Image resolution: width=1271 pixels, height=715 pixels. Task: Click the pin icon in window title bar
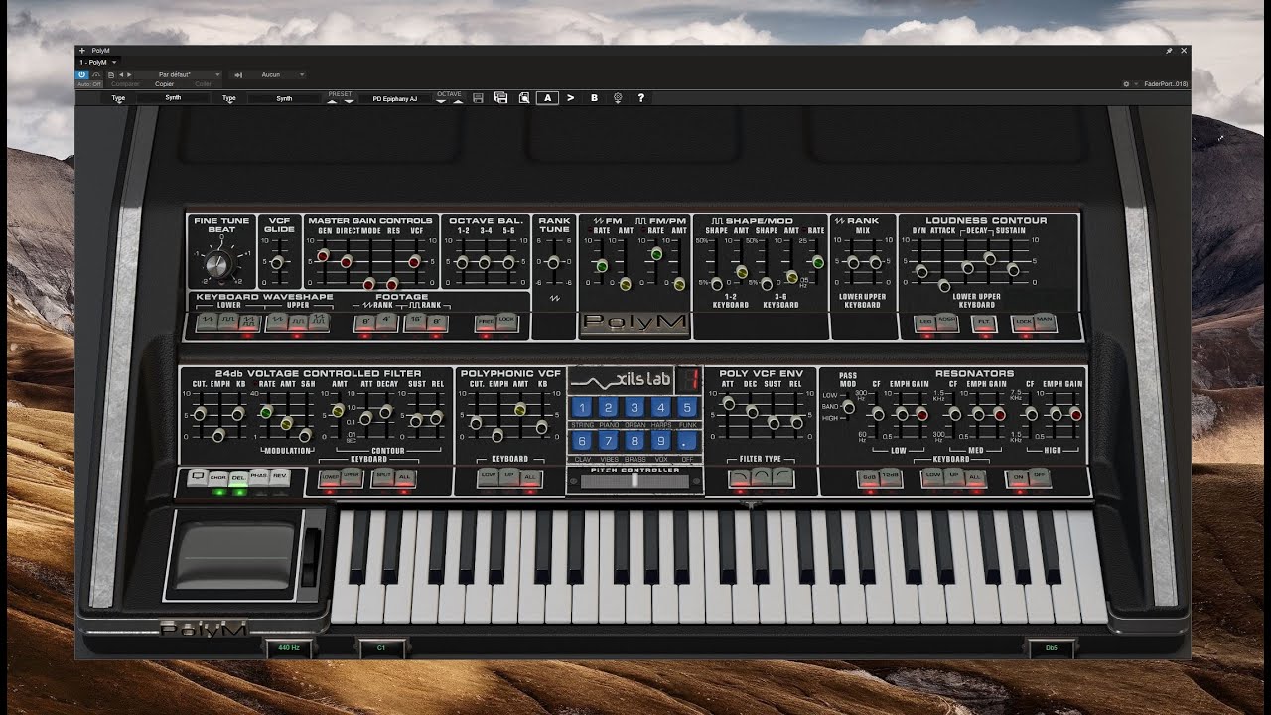click(x=1170, y=51)
